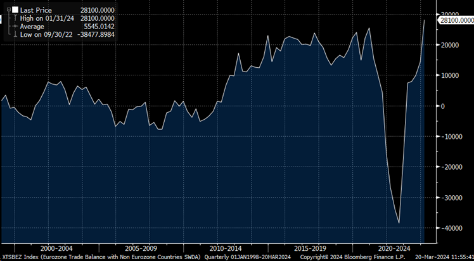Select the Last Price legend label
This screenshot has height=261, width=474.
(37, 11)
